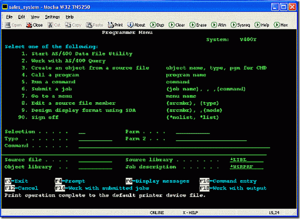Maximize the Mocha W32 TN5250 window

tap(284, 7)
